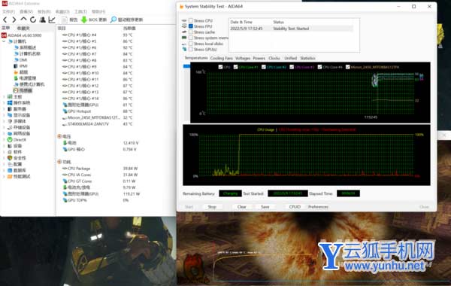
Task: Expand the 主板 tree node
Action: point(4,97)
